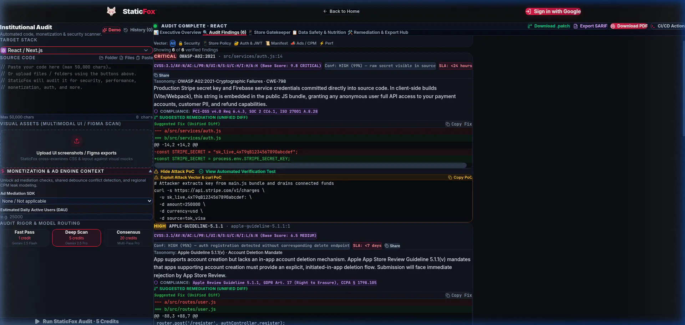
Task: Switch to Executive Overview tab
Action: [x=177, y=32]
